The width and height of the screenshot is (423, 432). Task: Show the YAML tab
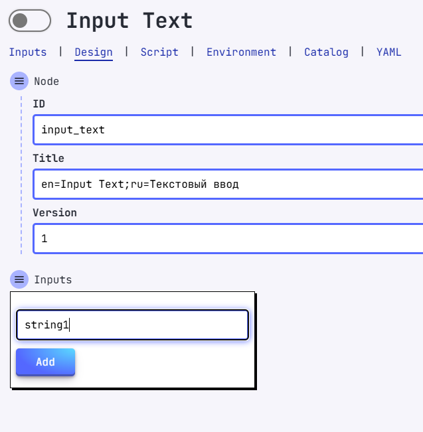pos(388,52)
